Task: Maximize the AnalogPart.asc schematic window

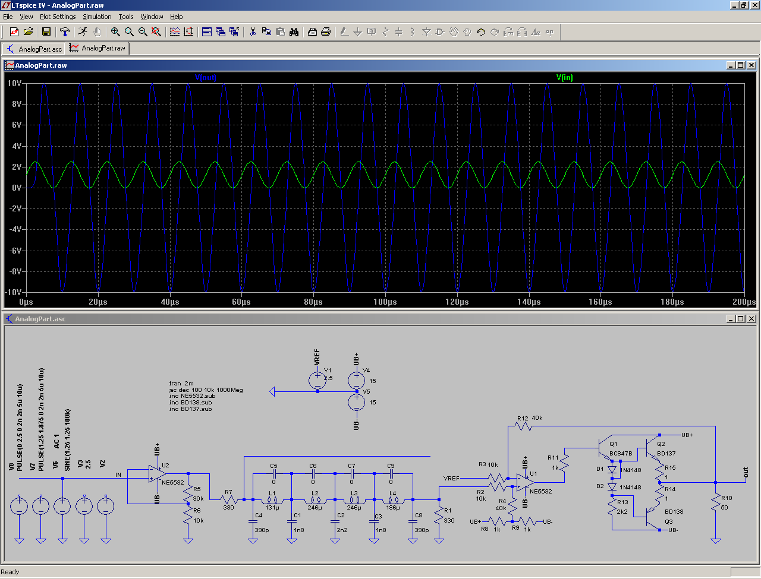Action: point(741,319)
